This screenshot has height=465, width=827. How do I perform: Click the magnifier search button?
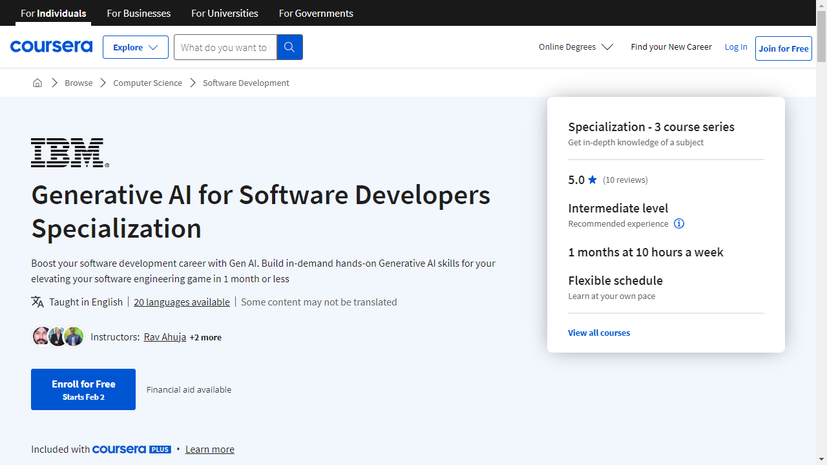[x=289, y=47]
